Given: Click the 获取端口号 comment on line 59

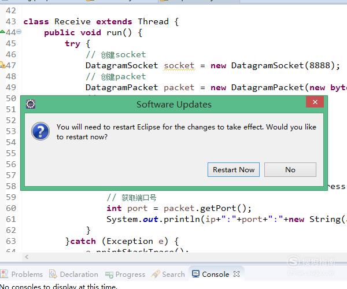Looking at the screenshot, I should tap(132, 198).
